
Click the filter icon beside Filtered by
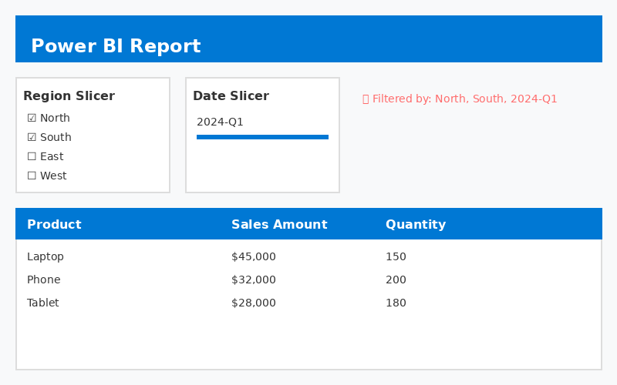366,99
